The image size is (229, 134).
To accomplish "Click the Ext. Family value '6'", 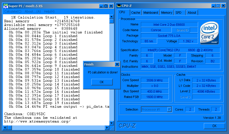I will [x=147, y=61].
